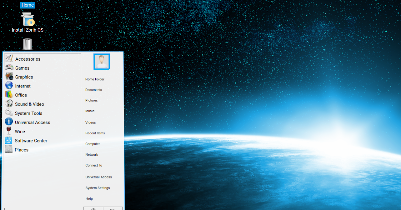Log out via the logout button
This screenshot has width=401, height=210.
113,209
